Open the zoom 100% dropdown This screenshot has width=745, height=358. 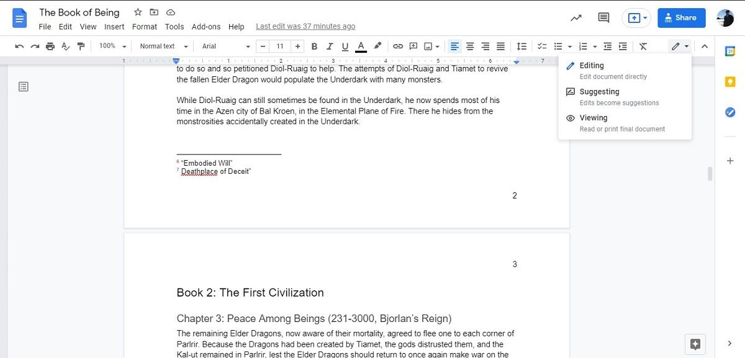(112, 47)
